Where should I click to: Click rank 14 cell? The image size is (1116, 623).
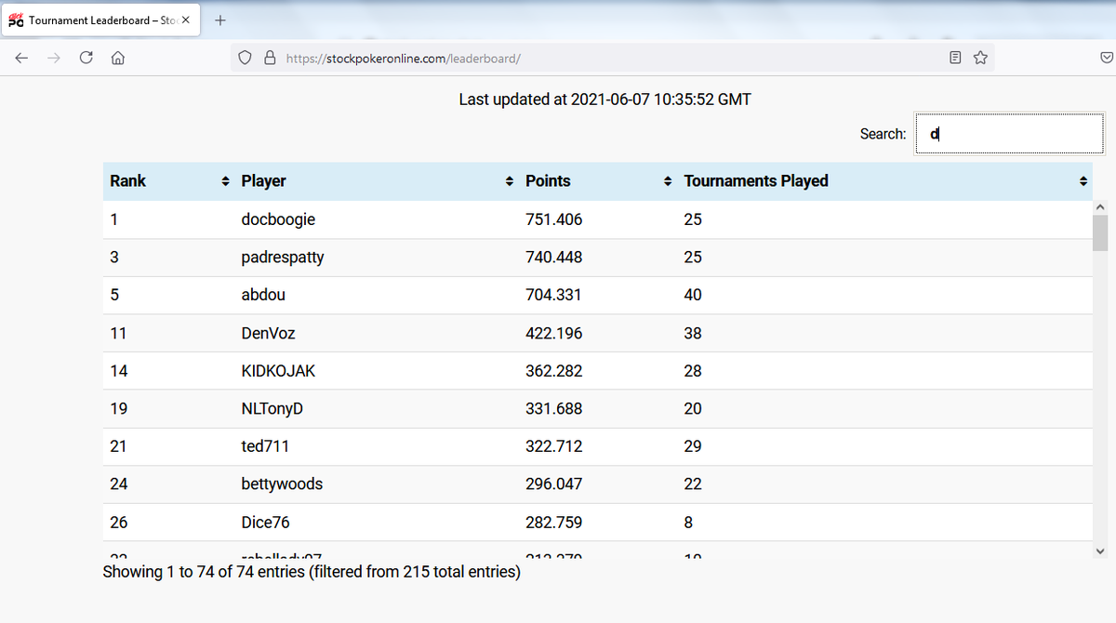tap(119, 371)
